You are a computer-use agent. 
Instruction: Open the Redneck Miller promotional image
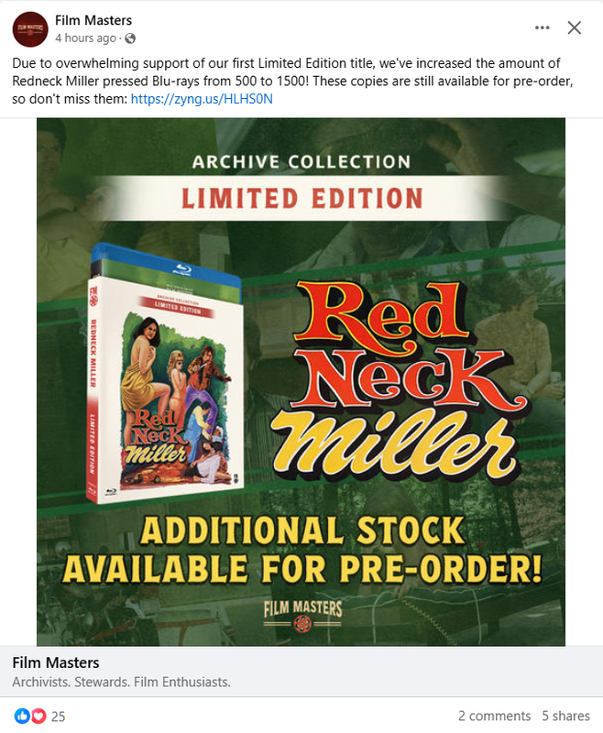pos(301,382)
